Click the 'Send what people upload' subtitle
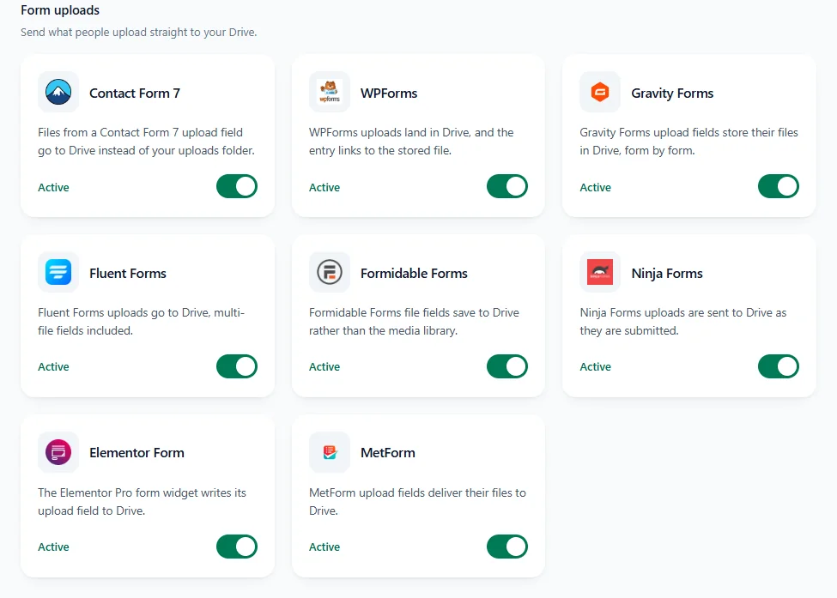The height and width of the screenshot is (598, 837). [139, 32]
